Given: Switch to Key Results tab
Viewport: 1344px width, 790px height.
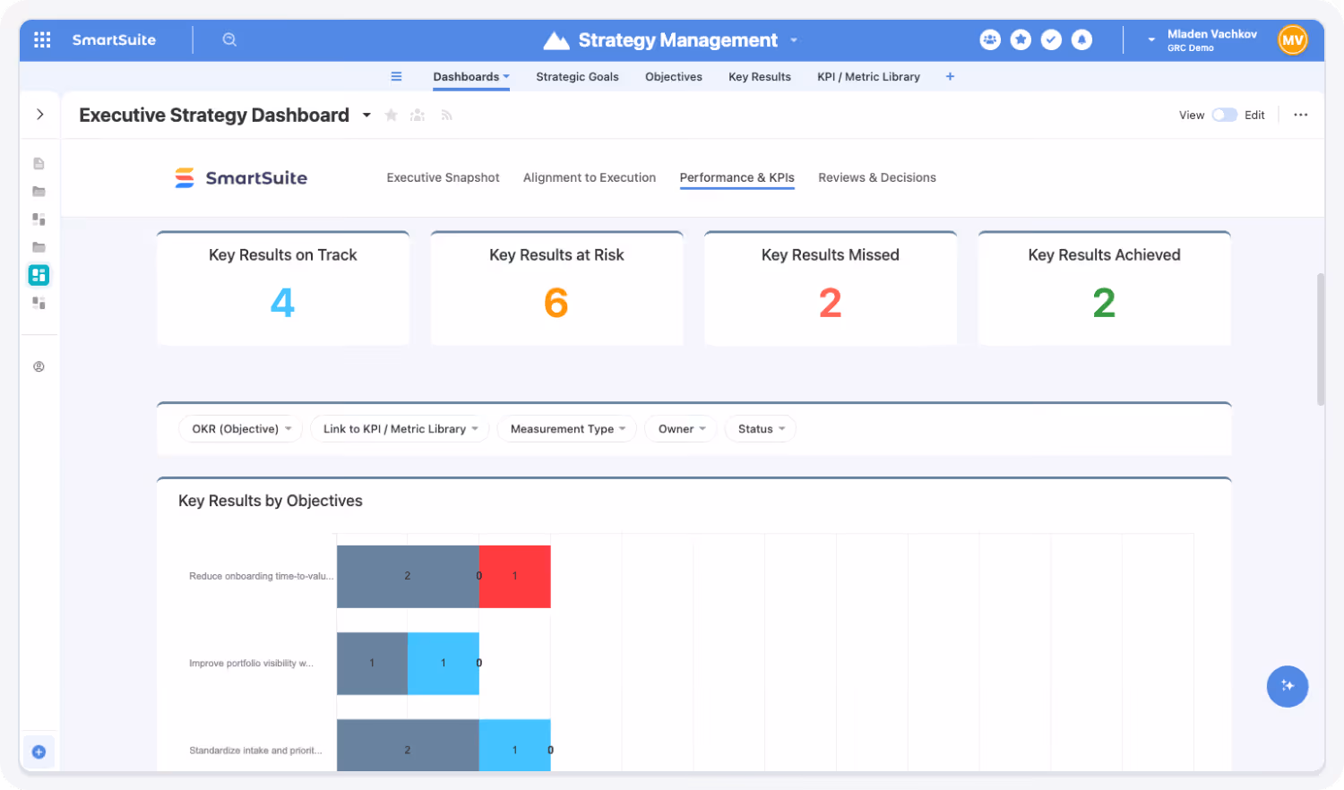Looking at the screenshot, I should coord(760,77).
